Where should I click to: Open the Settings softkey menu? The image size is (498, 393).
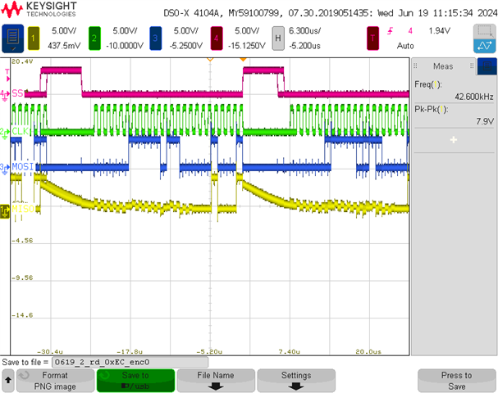296,381
